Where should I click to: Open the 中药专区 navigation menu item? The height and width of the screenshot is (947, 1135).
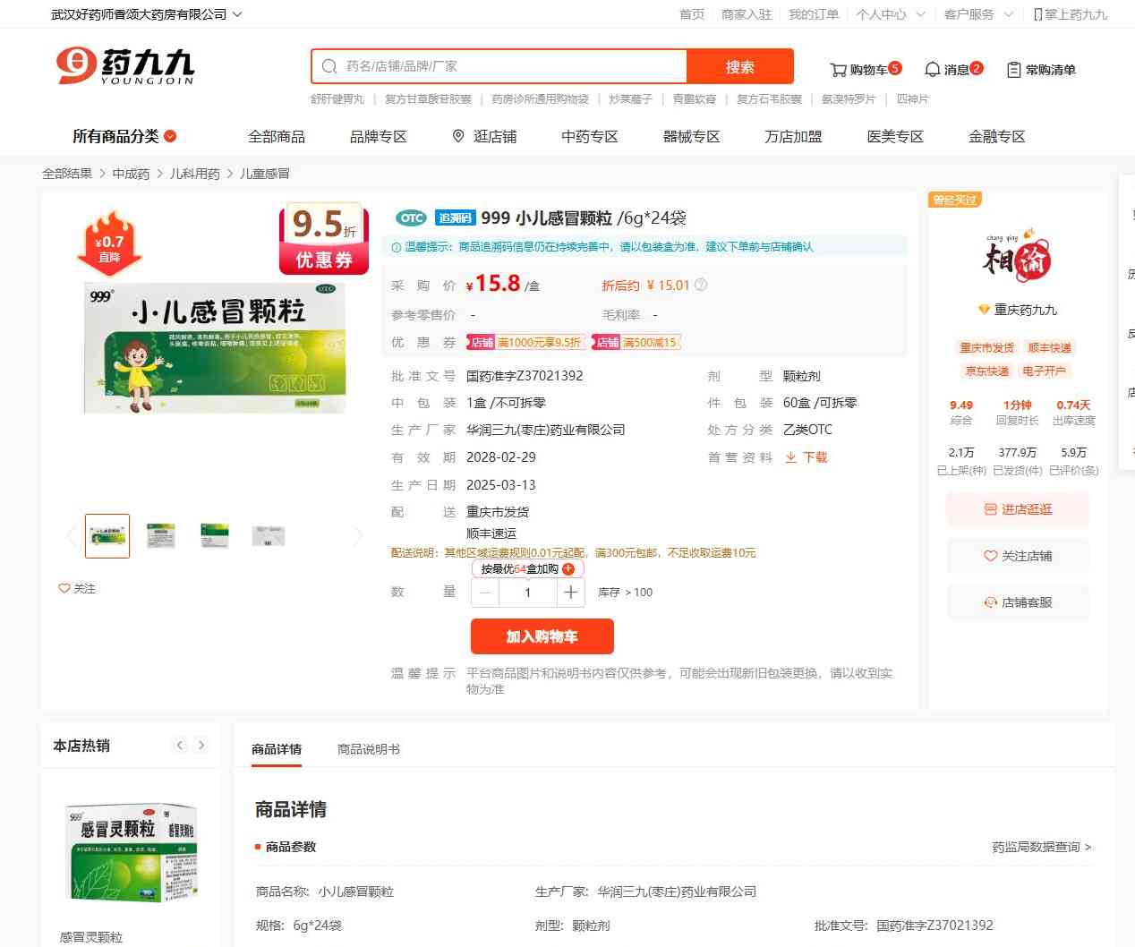tap(589, 137)
